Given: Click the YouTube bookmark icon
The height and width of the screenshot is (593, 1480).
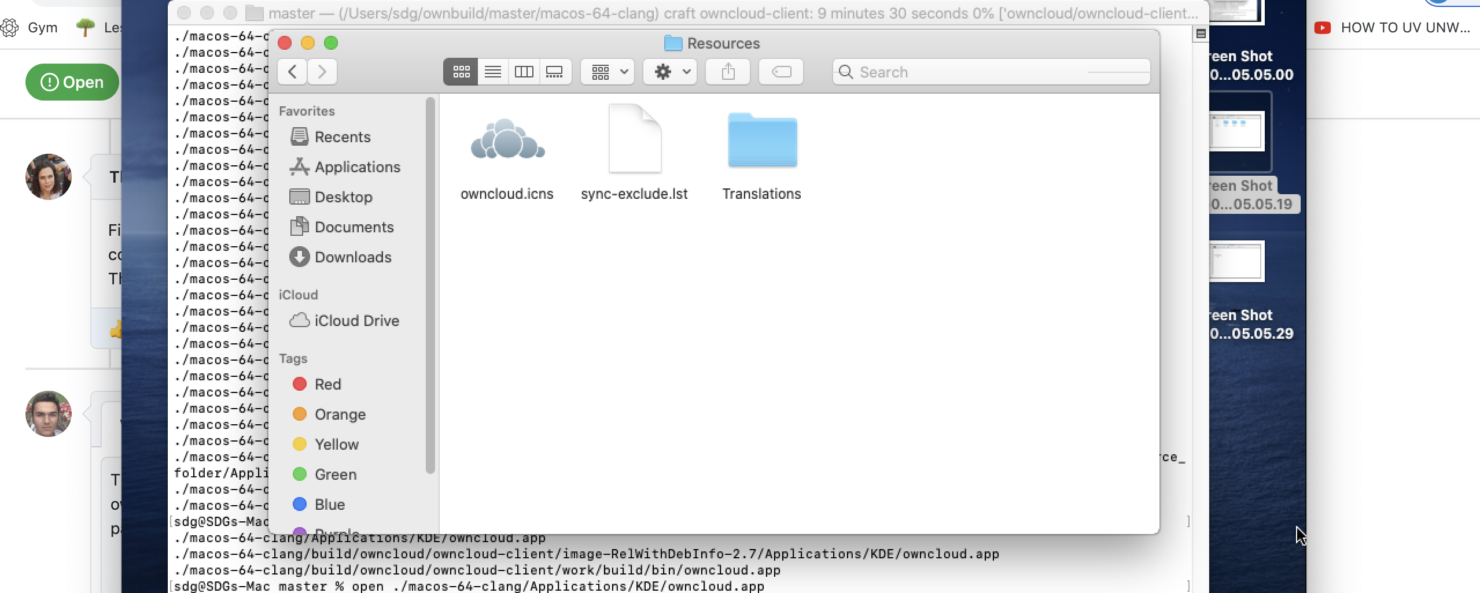Looking at the screenshot, I should point(1323,27).
